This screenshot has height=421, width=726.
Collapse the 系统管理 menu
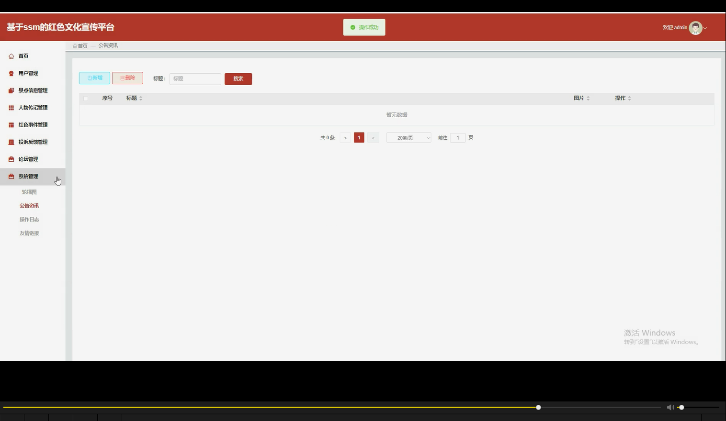[x=33, y=177]
